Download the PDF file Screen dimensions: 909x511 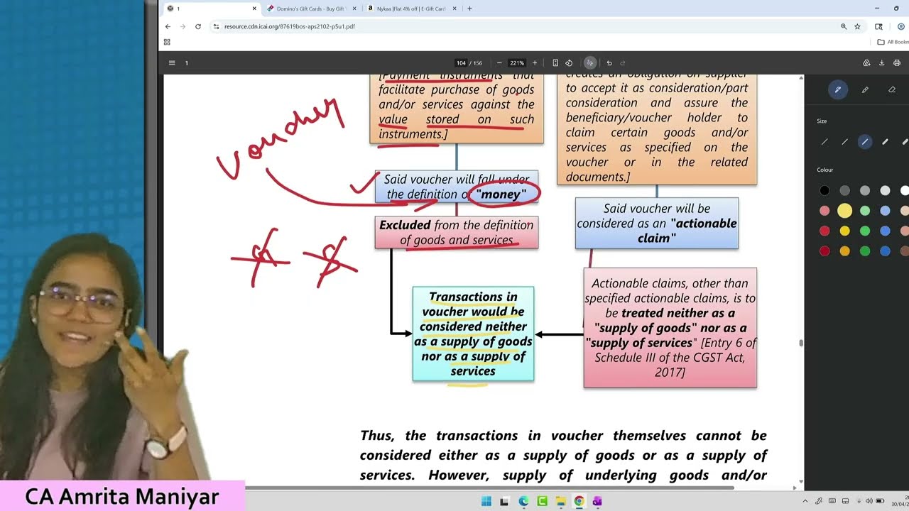tap(882, 62)
